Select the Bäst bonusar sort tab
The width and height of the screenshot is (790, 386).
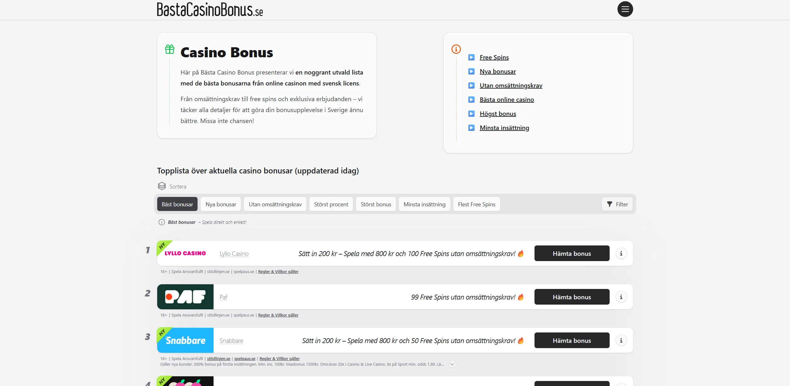pos(177,204)
